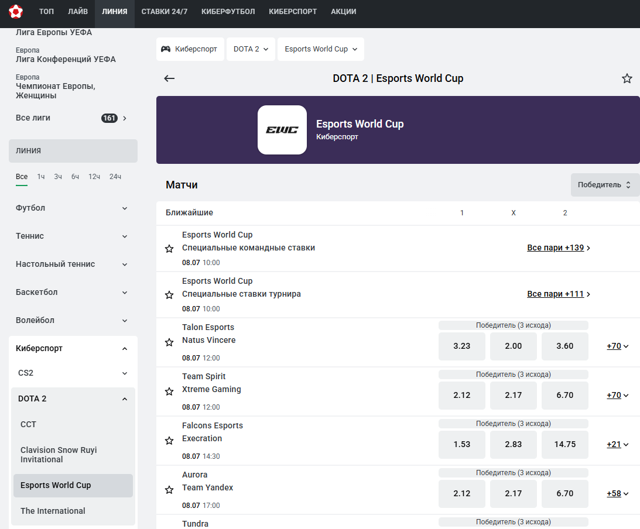The width and height of the screenshot is (640, 529).
Task: Expand +21 markets for Falcons Esports match
Action: 618,444
